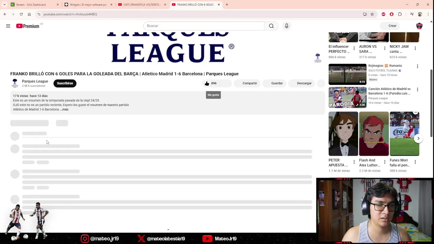Open Flash And Alex Luthor short thumbnail

coord(374,134)
